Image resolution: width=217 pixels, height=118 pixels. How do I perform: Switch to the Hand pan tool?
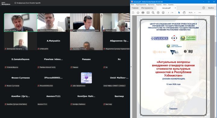(x=184, y=13)
